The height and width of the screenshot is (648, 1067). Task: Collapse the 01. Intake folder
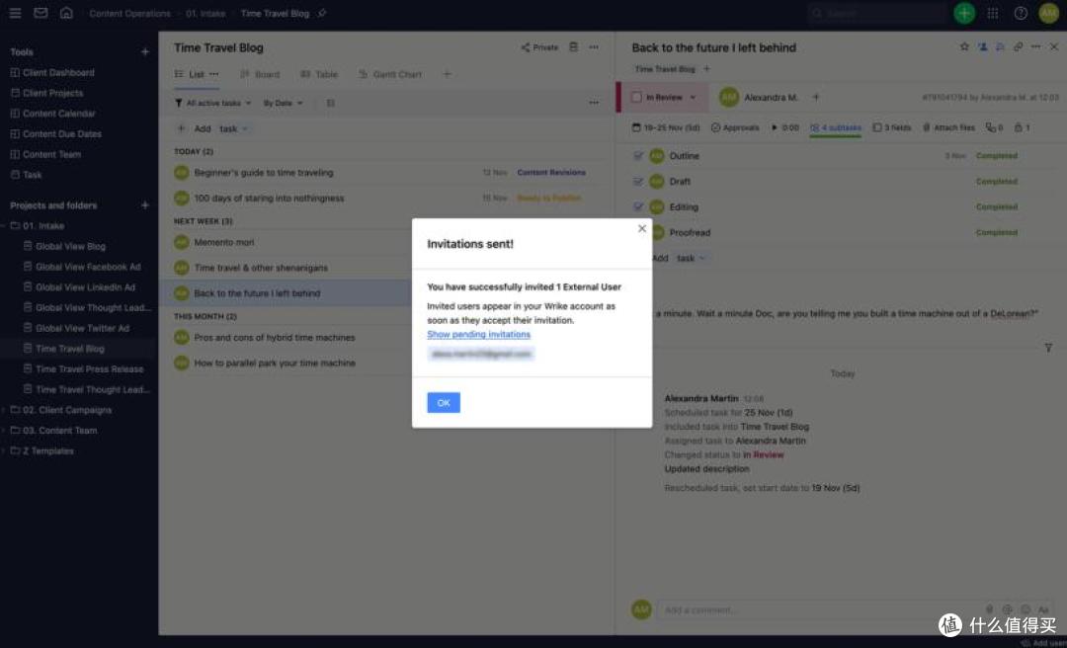pos(3,226)
